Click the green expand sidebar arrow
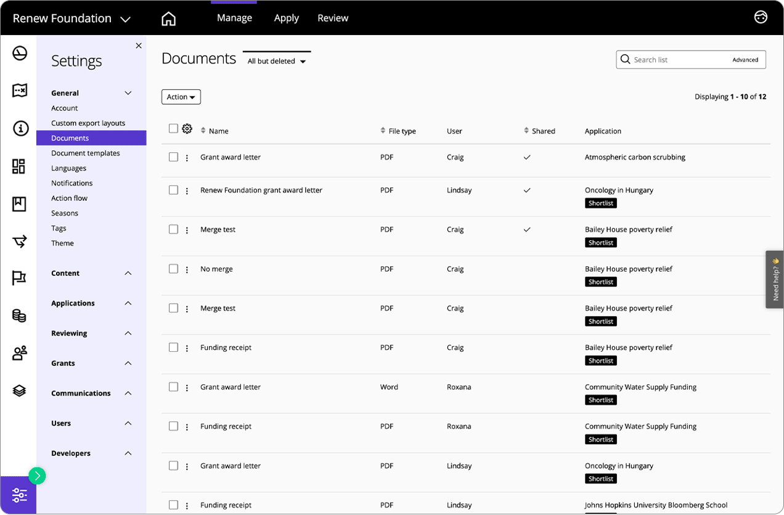Screen dimensions: 784x515 point(37,476)
